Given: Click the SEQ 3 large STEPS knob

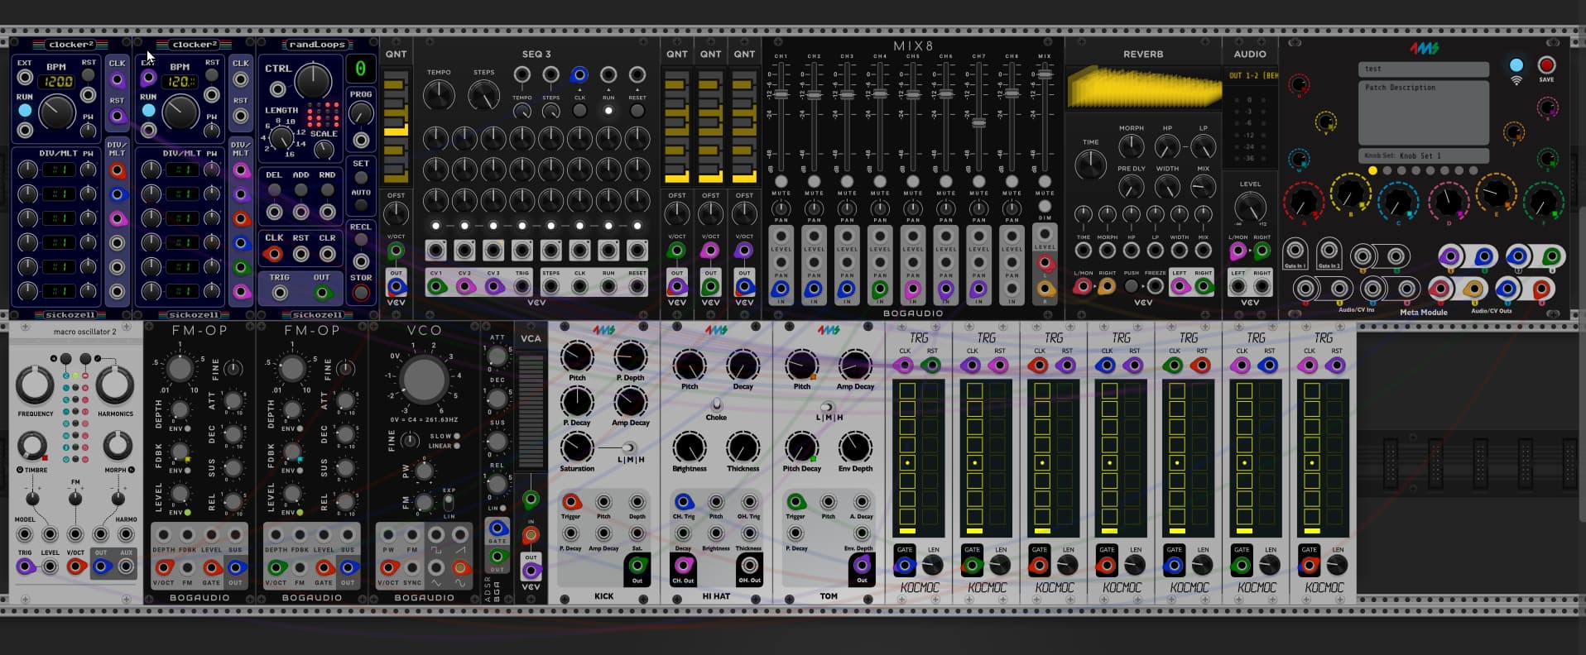Looking at the screenshot, I should [x=483, y=95].
